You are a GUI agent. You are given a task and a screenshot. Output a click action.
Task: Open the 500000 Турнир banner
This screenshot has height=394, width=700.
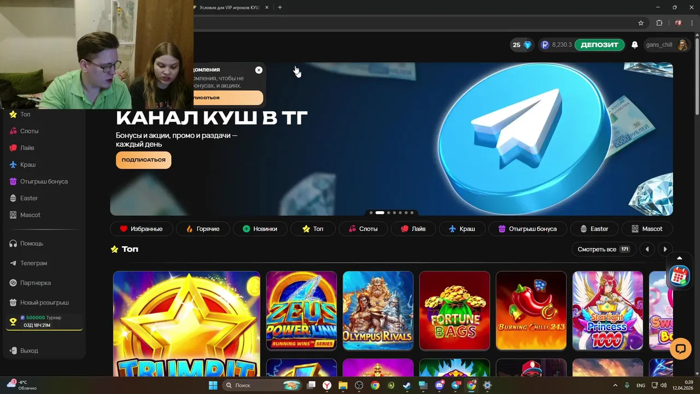[x=44, y=322]
